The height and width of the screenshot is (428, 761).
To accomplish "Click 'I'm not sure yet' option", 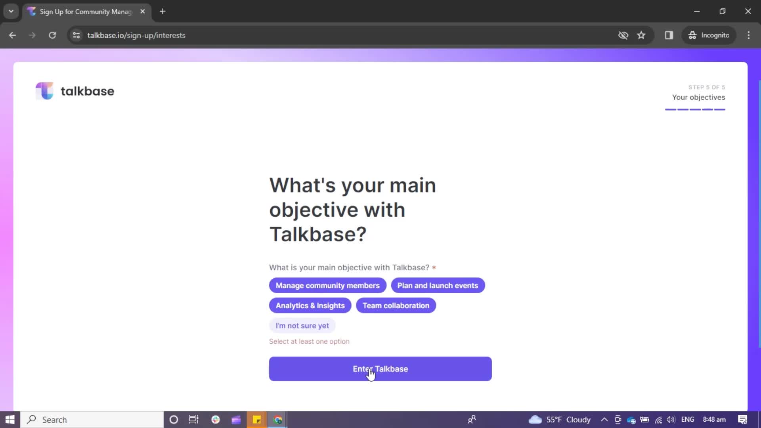I will (303, 326).
